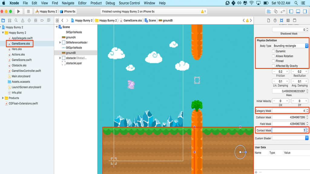Click the Run (play) button
This screenshot has width=310, height=174.
(18, 11)
